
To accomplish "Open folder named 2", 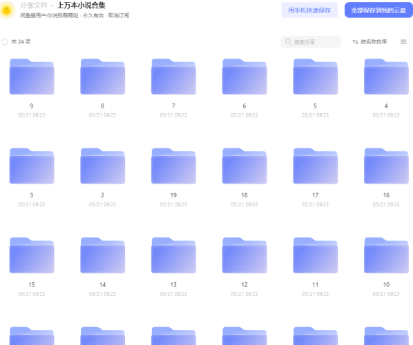I will coord(103,166).
